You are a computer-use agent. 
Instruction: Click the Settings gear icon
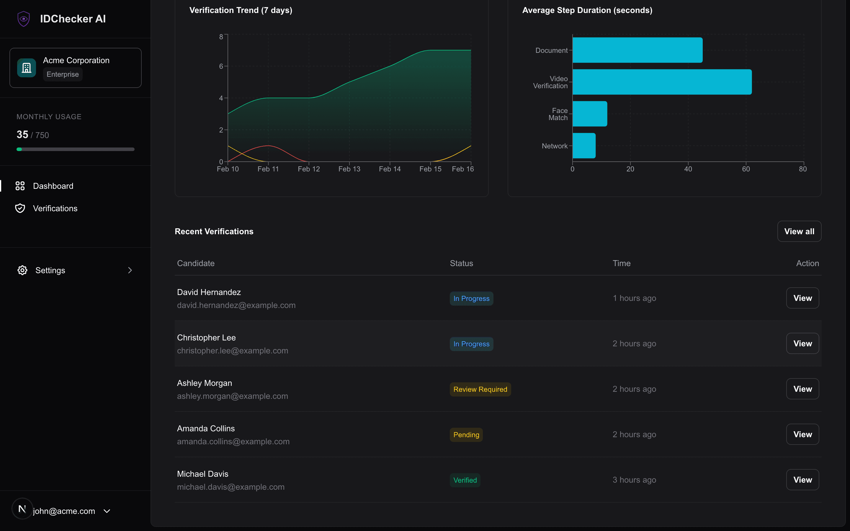[22, 270]
